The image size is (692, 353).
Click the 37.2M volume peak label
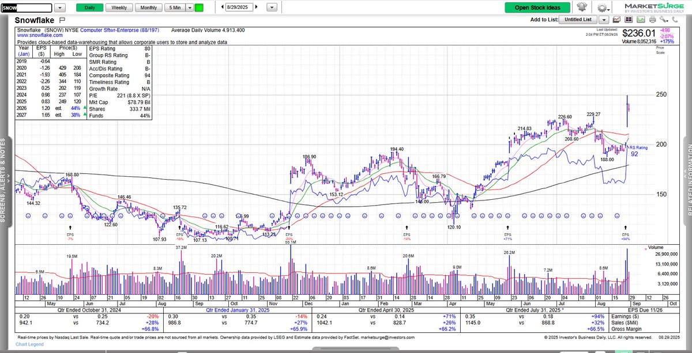(x=181, y=248)
